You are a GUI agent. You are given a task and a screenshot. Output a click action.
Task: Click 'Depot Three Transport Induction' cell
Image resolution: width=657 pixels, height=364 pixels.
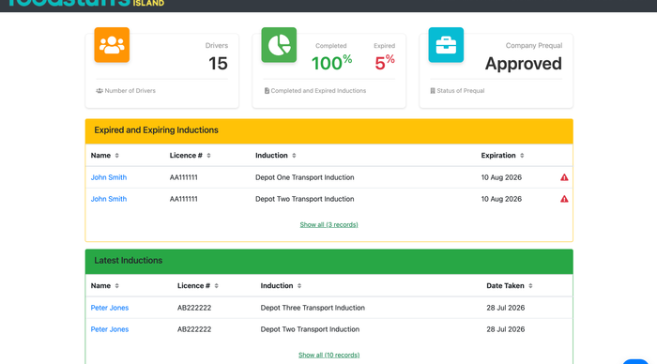[313, 308]
